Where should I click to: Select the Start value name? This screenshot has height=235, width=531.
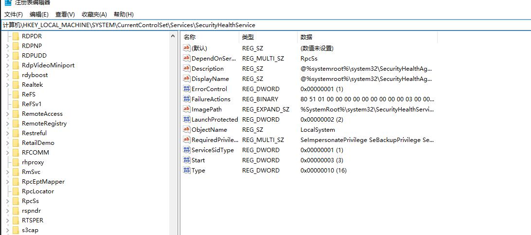(198, 160)
